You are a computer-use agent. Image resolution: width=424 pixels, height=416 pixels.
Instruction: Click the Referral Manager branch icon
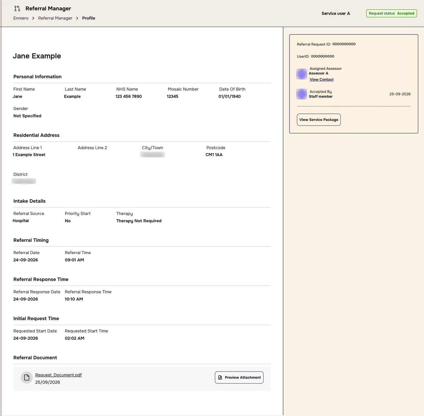pyautogui.click(x=17, y=8)
